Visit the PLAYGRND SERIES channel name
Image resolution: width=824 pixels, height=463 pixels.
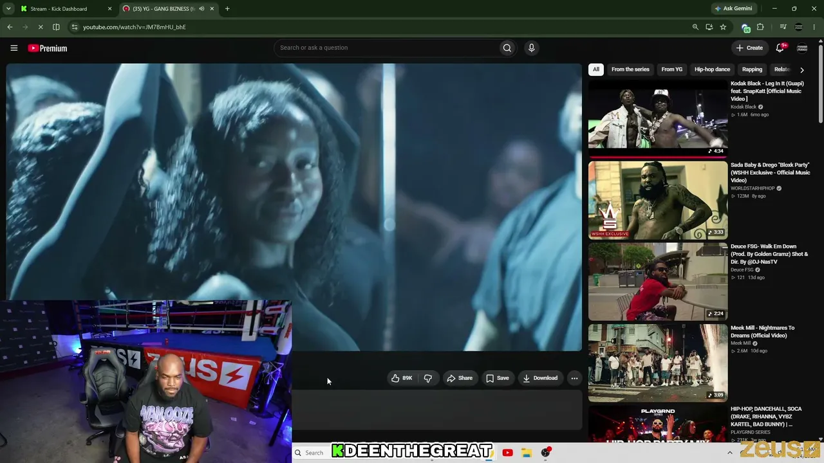click(751, 433)
